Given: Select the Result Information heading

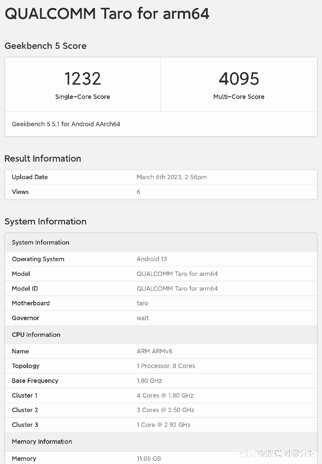Looking at the screenshot, I should 43,159.
